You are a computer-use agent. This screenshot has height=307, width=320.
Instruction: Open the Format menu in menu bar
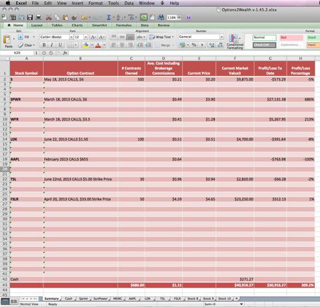(95, 3)
